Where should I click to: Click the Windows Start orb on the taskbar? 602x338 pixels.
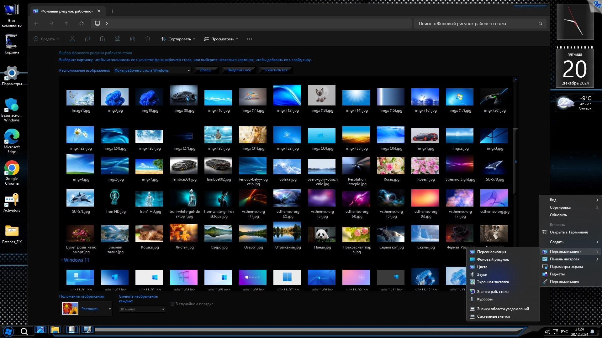coord(8,331)
